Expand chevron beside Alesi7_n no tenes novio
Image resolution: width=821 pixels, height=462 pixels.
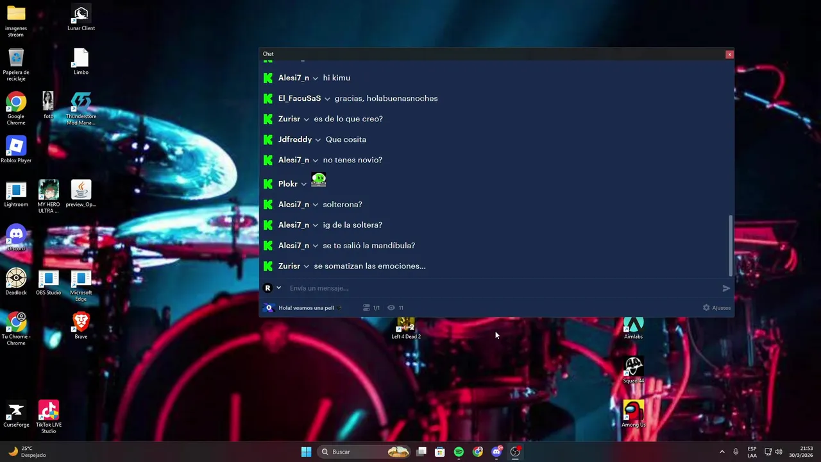pyautogui.click(x=315, y=160)
